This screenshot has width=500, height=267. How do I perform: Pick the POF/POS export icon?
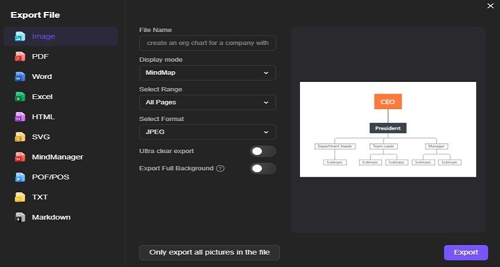point(20,177)
